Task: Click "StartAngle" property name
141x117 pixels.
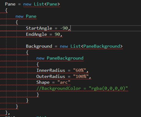Action: click(39, 28)
